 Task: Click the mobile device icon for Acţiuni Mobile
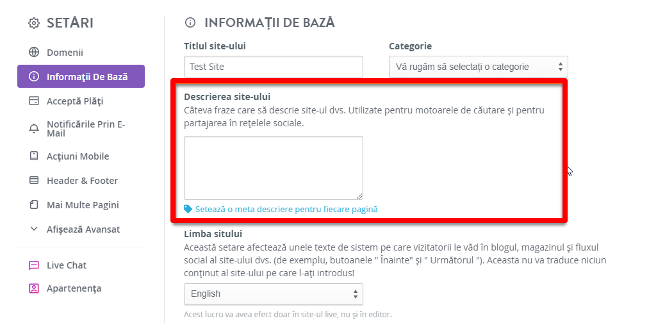(x=33, y=156)
